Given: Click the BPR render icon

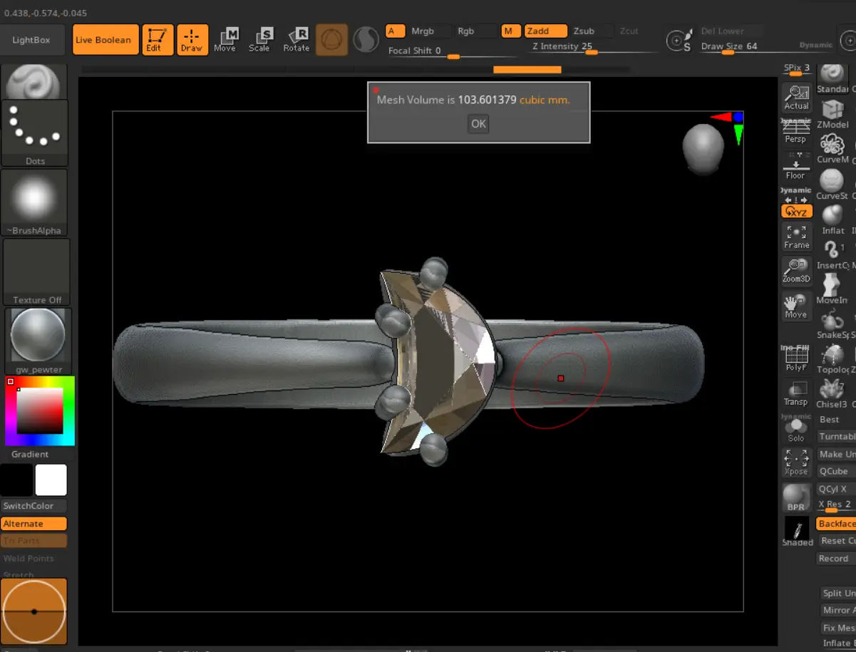Looking at the screenshot, I should tap(796, 498).
